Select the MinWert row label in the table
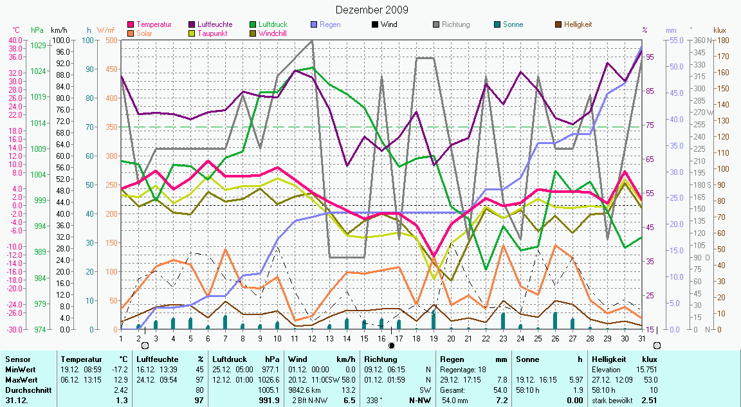Screen dimensions: 741x407 click(19, 370)
